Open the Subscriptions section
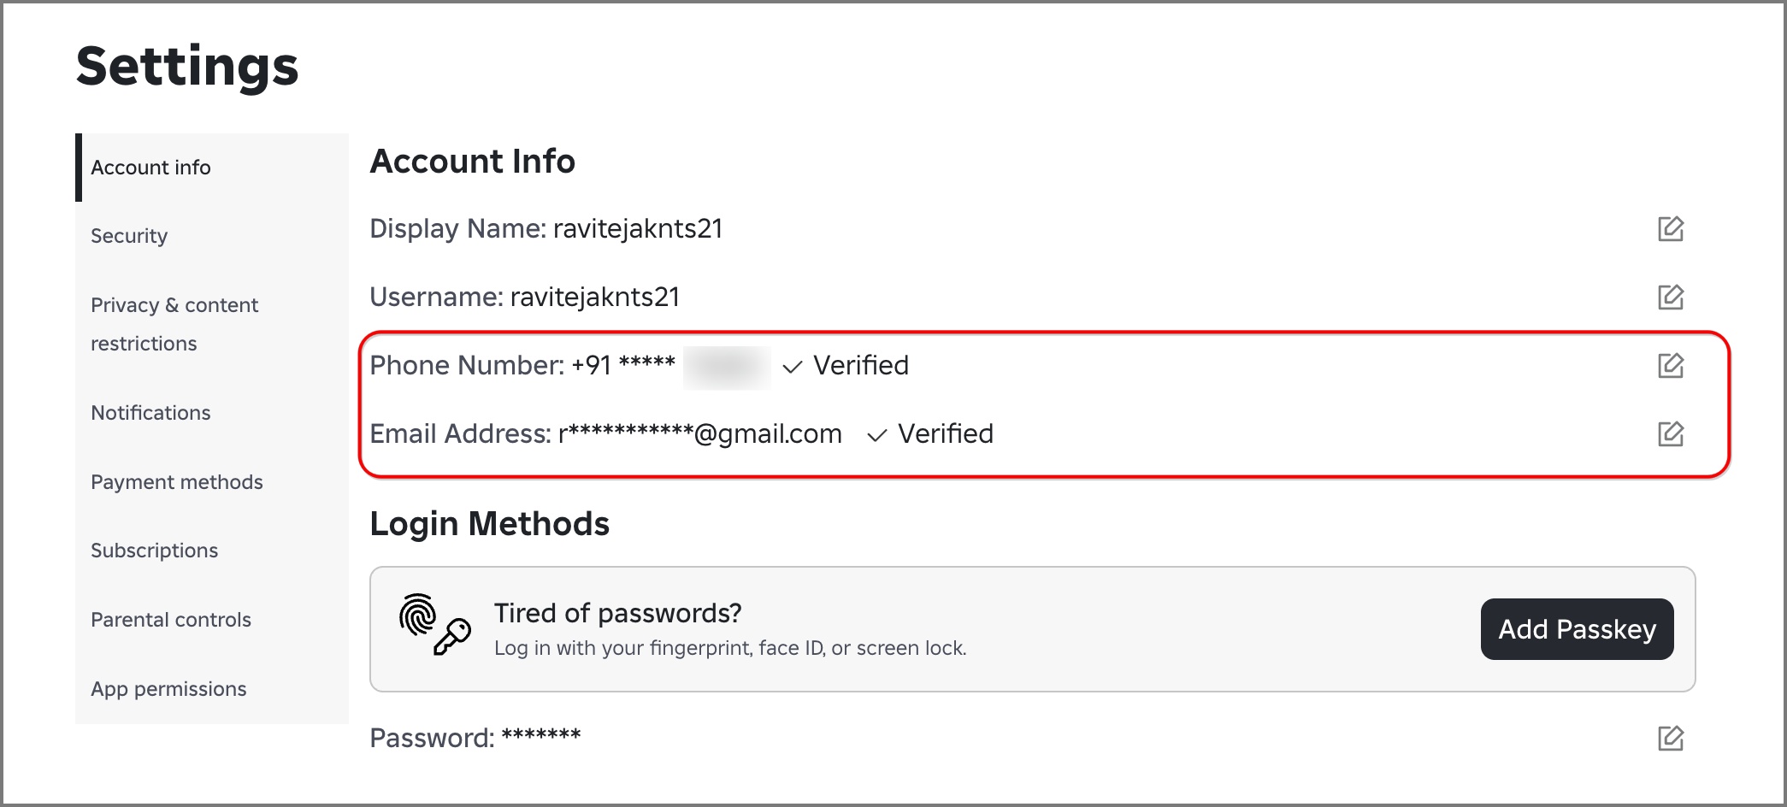The height and width of the screenshot is (807, 1787). [155, 551]
